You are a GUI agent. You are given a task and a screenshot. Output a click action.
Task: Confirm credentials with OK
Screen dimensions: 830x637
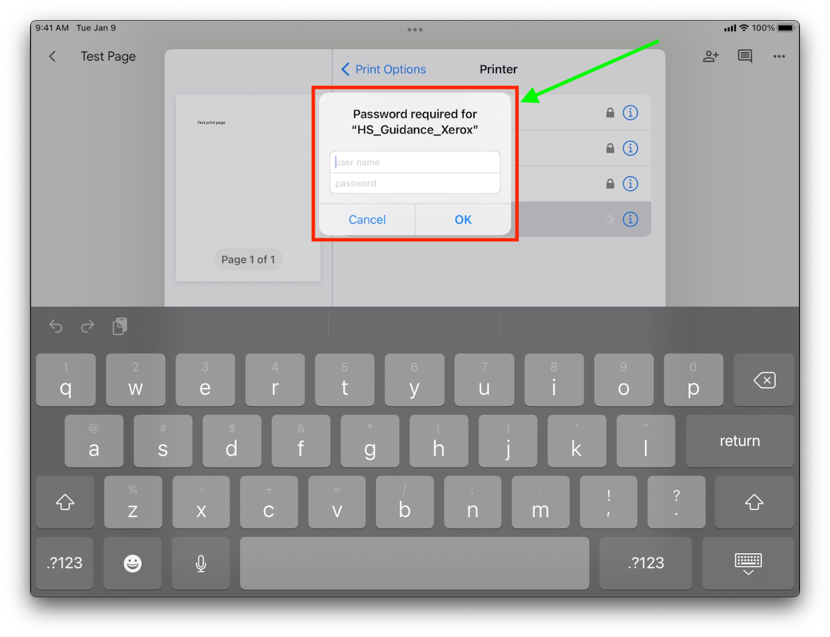point(463,219)
